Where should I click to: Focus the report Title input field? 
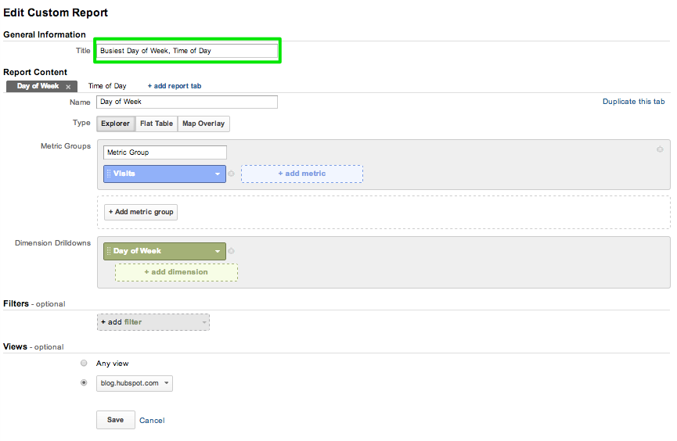tap(187, 51)
